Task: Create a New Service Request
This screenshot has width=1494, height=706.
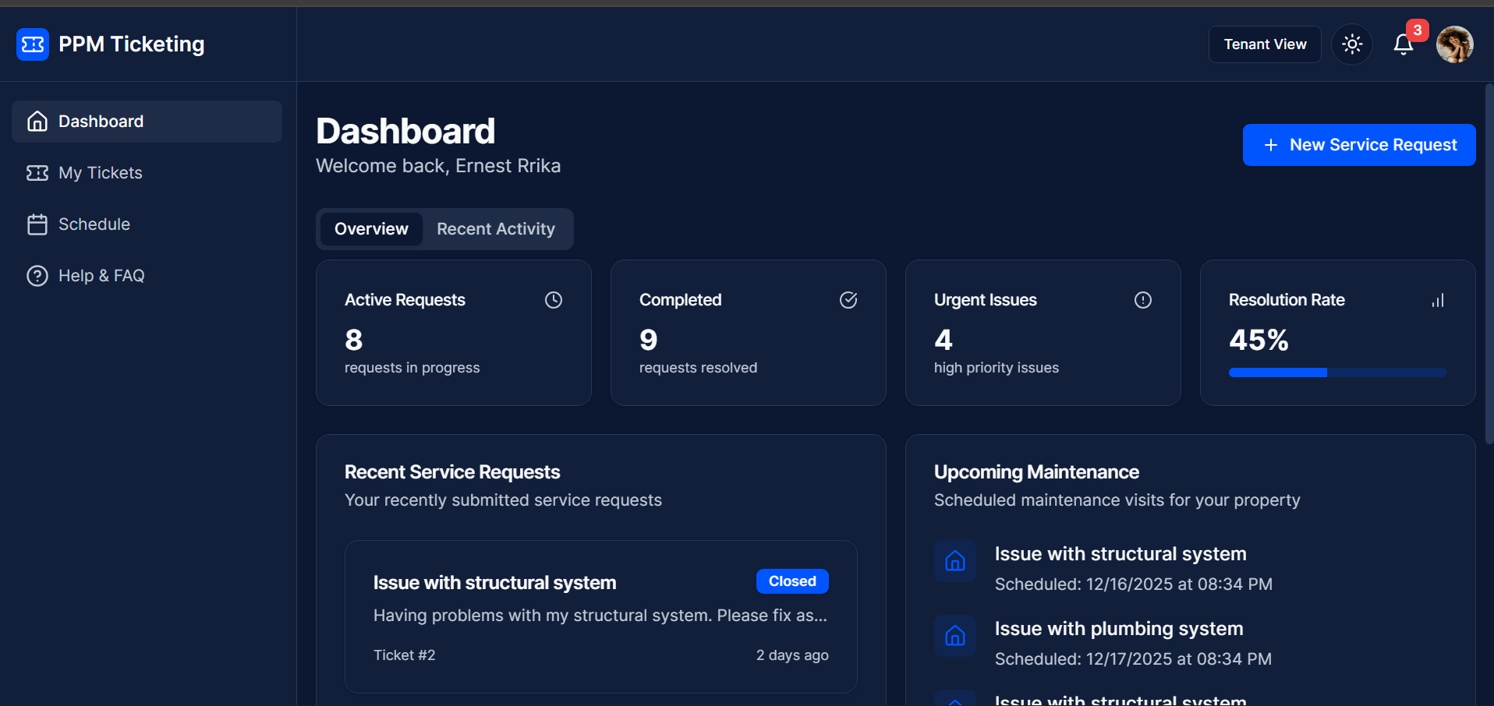Action: [x=1359, y=145]
